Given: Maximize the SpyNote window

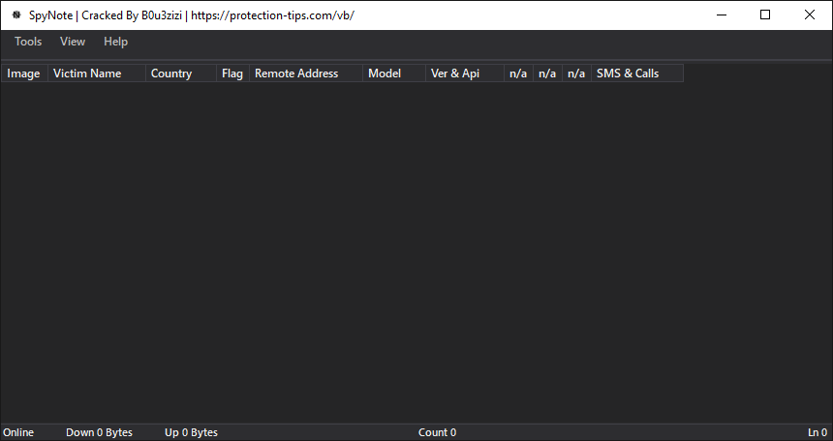Looking at the screenshot, I should tap(765, 15).
